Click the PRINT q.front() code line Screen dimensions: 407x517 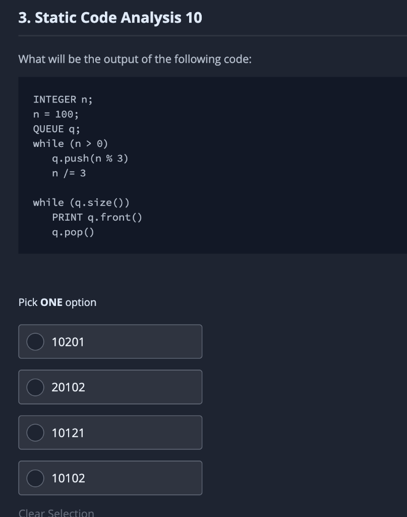pos(97,217)
